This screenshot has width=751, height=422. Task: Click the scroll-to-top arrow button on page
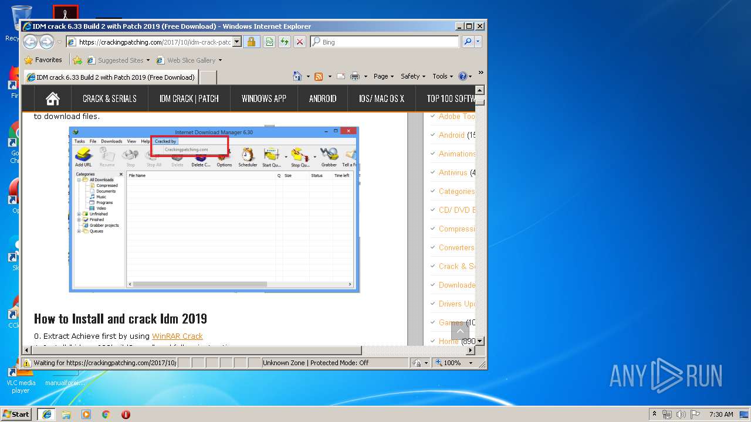pyautogui.click(x=460, y=331)
